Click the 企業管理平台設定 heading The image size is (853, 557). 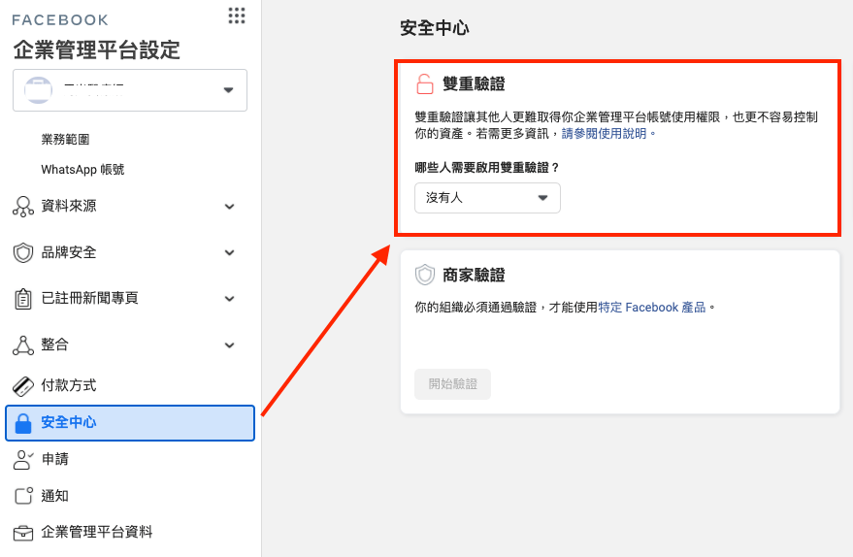[x=97, y=50]
